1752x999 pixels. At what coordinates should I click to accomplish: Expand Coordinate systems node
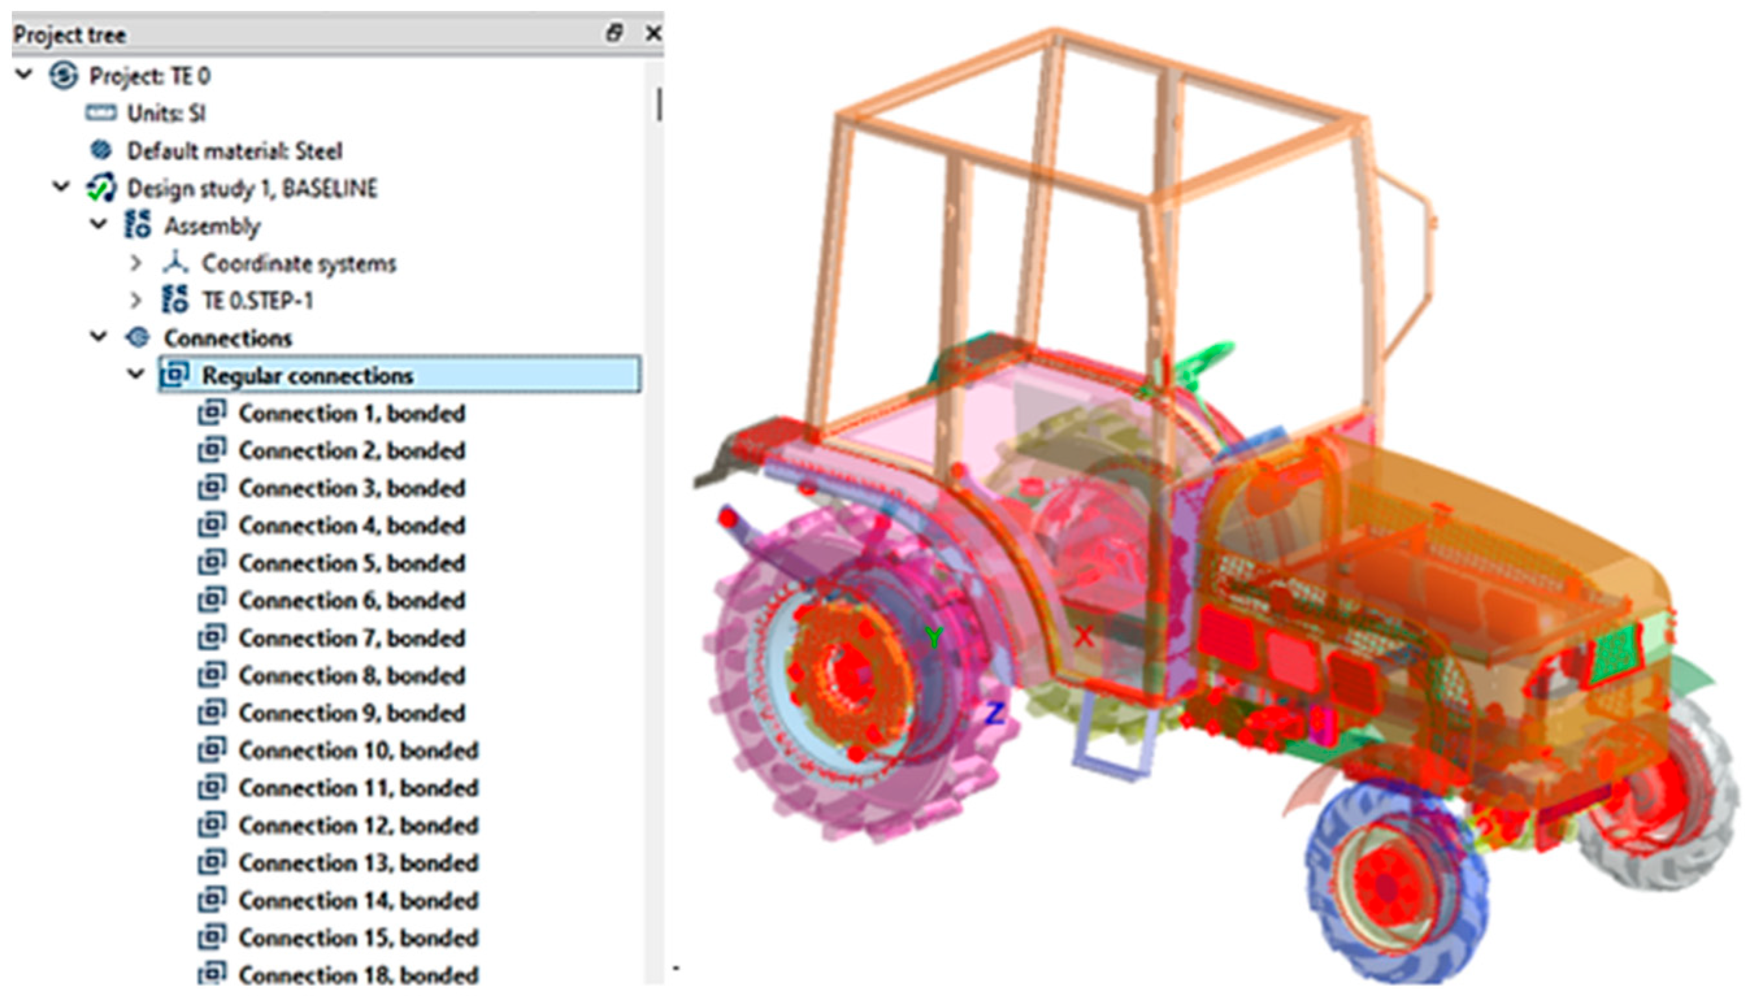(136, 263)
